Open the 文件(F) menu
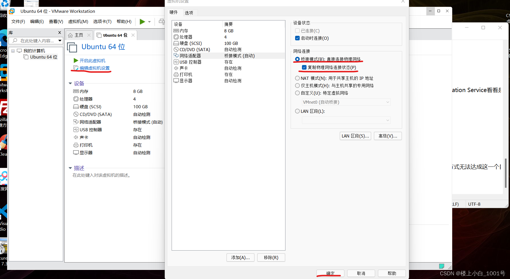 tap(18, 22)
